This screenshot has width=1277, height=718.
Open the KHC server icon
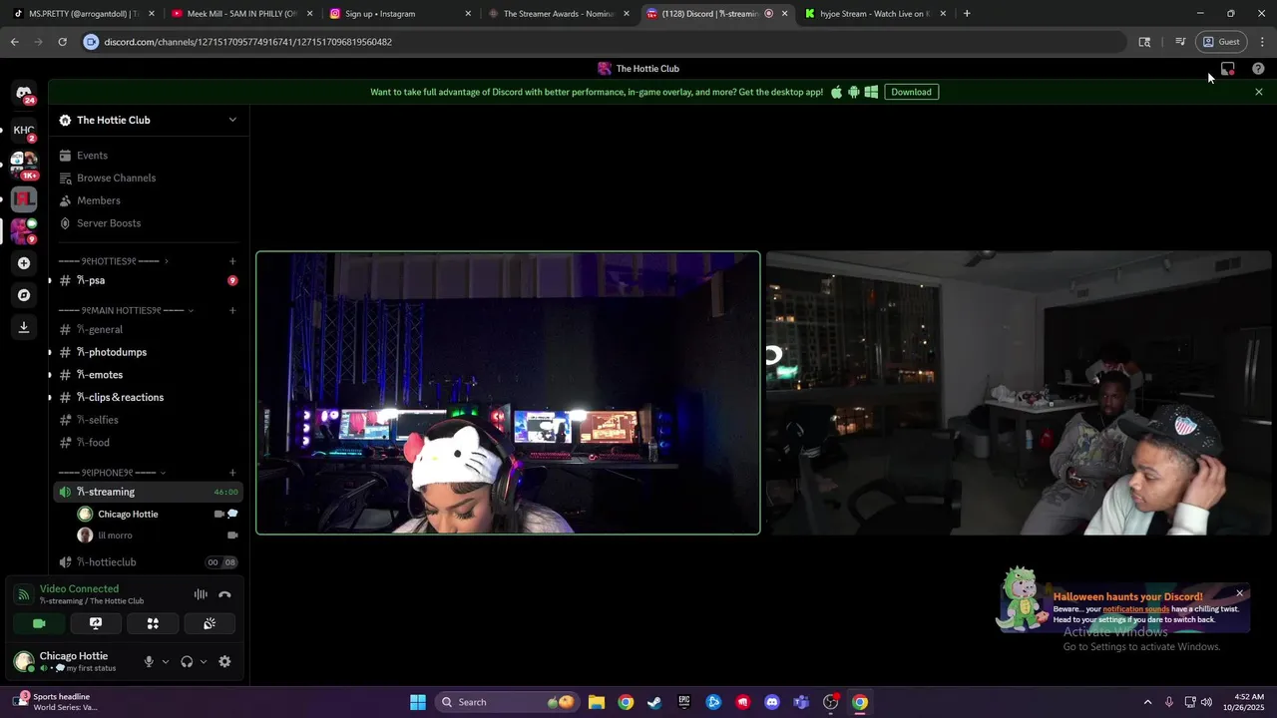(x=24, y=130)
